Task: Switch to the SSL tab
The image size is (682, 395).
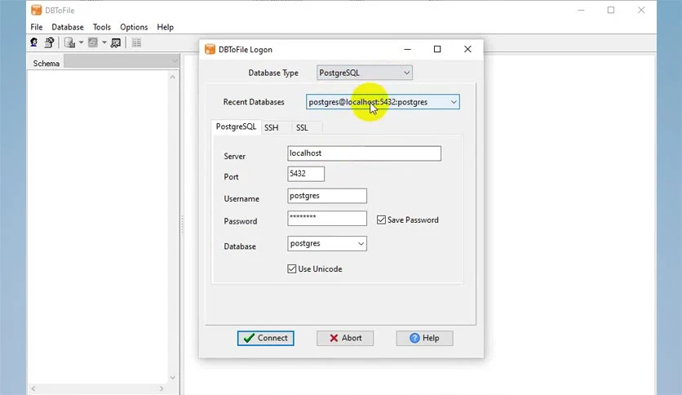Action: tap(302, 127)
